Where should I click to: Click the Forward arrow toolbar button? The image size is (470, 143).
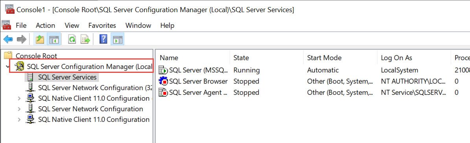click(22, 39)
